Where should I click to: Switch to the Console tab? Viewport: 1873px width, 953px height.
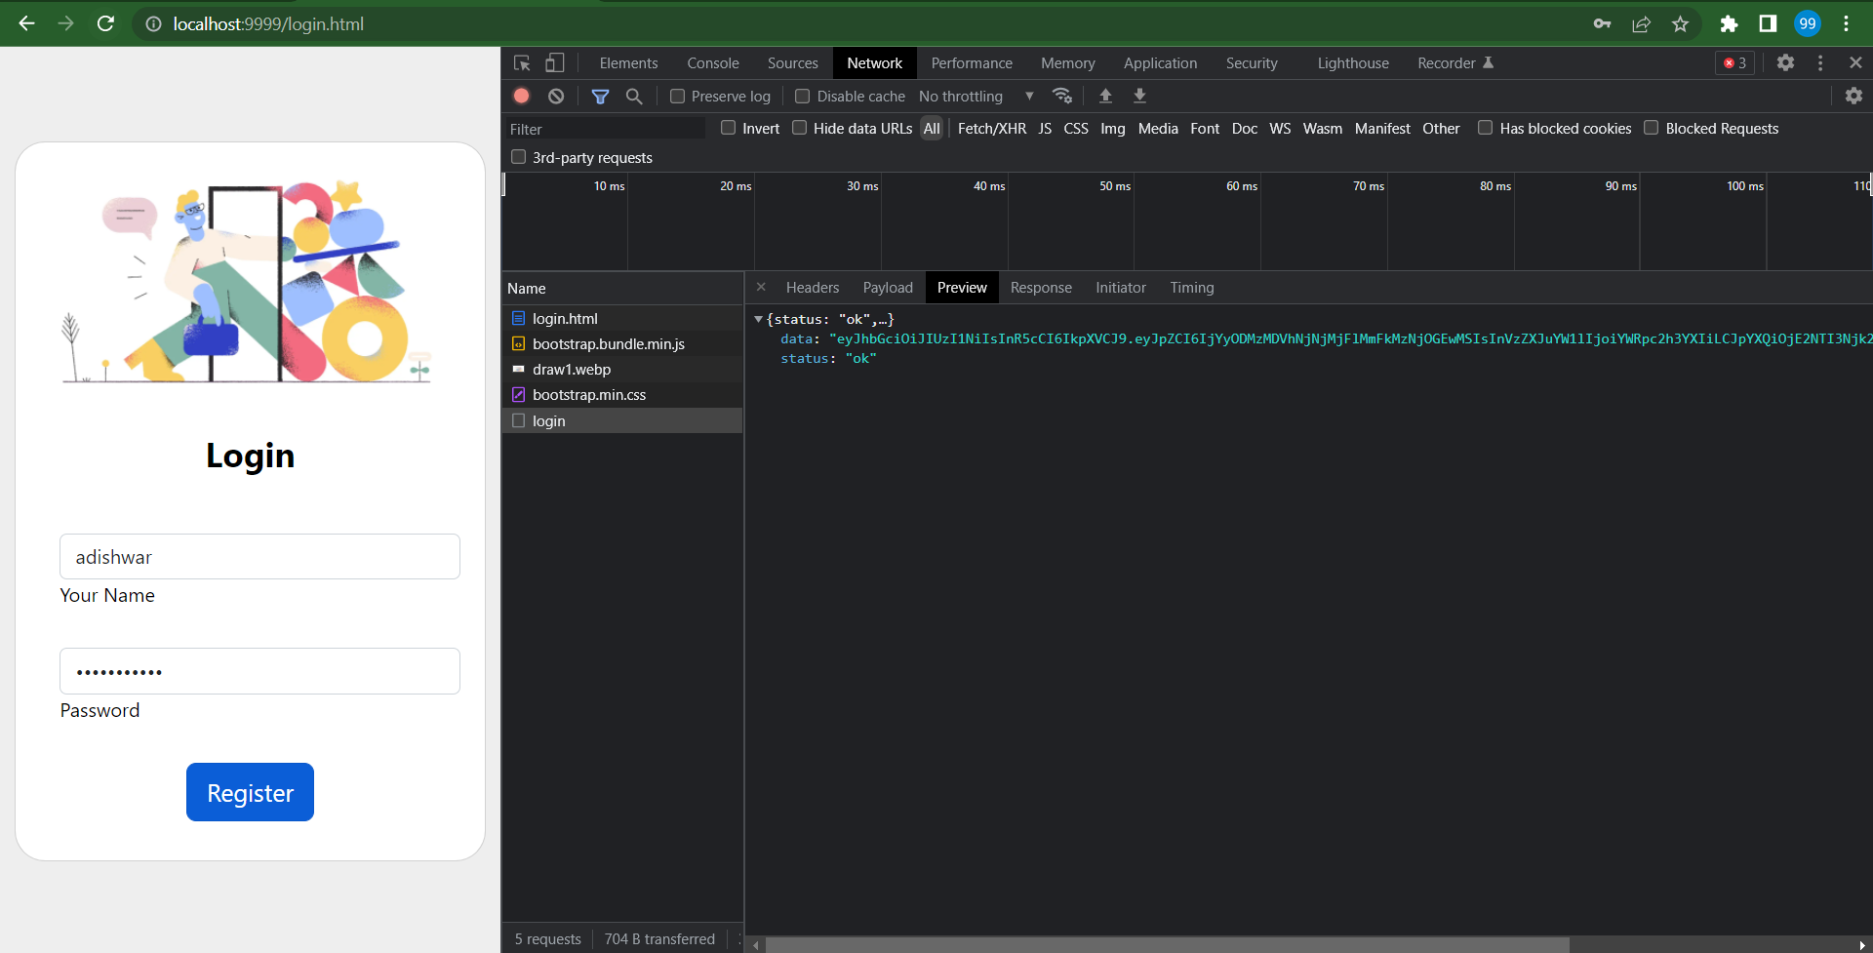click(713, 63)
